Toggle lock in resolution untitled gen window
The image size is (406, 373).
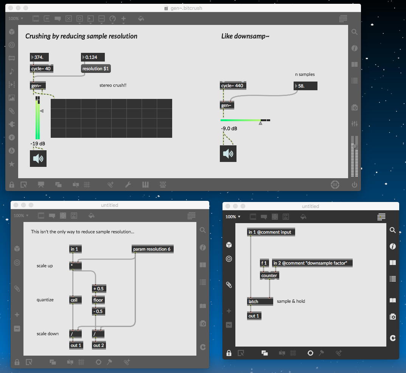click(x=17, y=362)
